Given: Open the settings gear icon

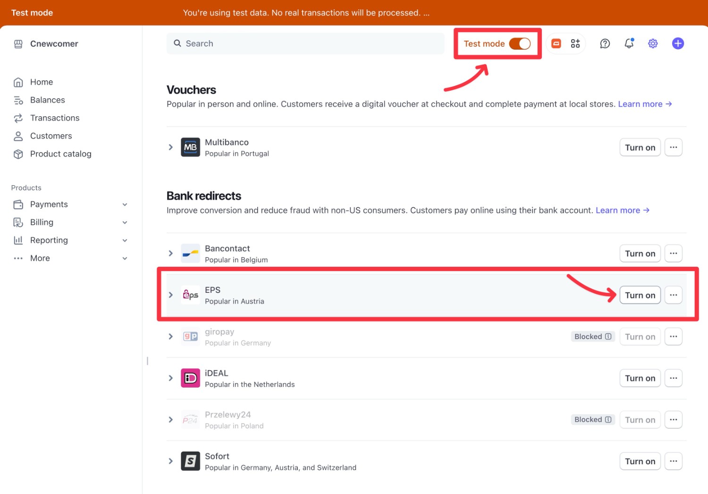Looking at the screenshot, I should coord(653,43).
